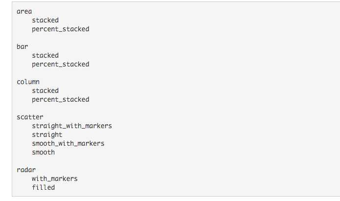Click 'percent_stacked' under column
The image size is (340, 201).
pyautogui.click(x=61, y=99)
